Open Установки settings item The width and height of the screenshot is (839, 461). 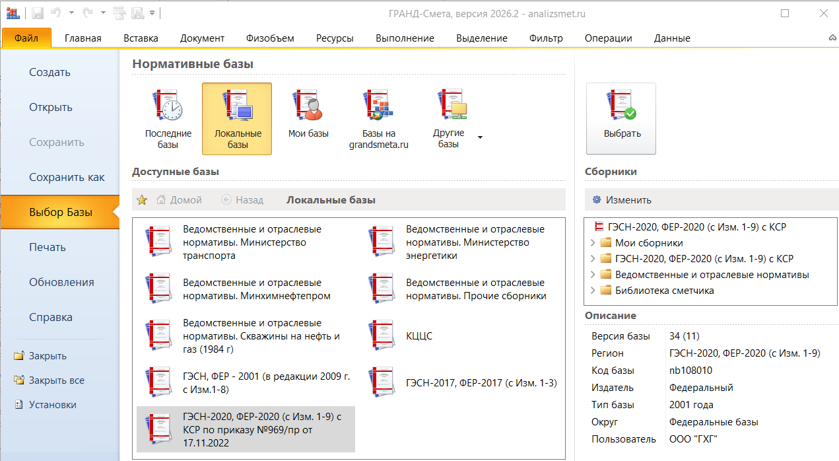coord(52,405)
